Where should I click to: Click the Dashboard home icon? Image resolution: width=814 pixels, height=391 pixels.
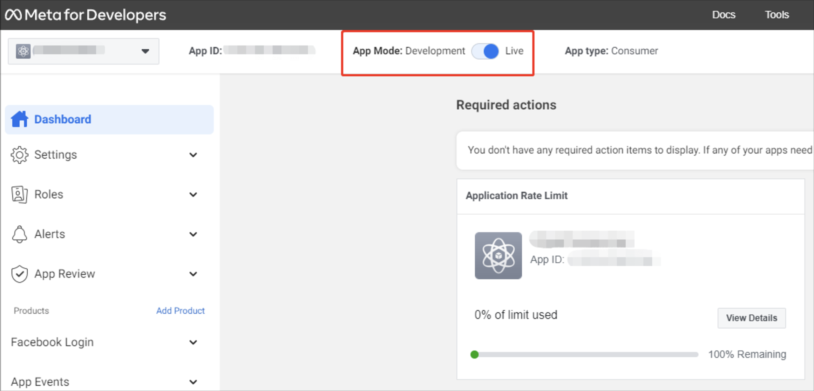point(19,119)
